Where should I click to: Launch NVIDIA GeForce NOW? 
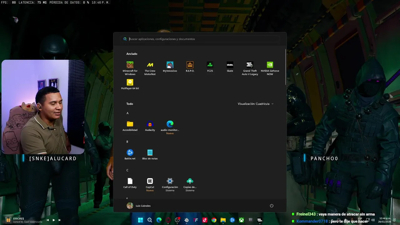(270, 68)
